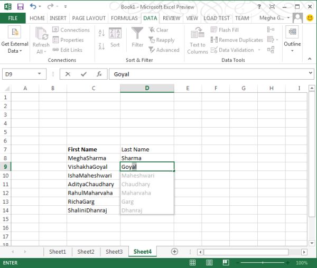317x268 pixels.
Task: Click the Insert Function fx icon
Action: point(99,74)
